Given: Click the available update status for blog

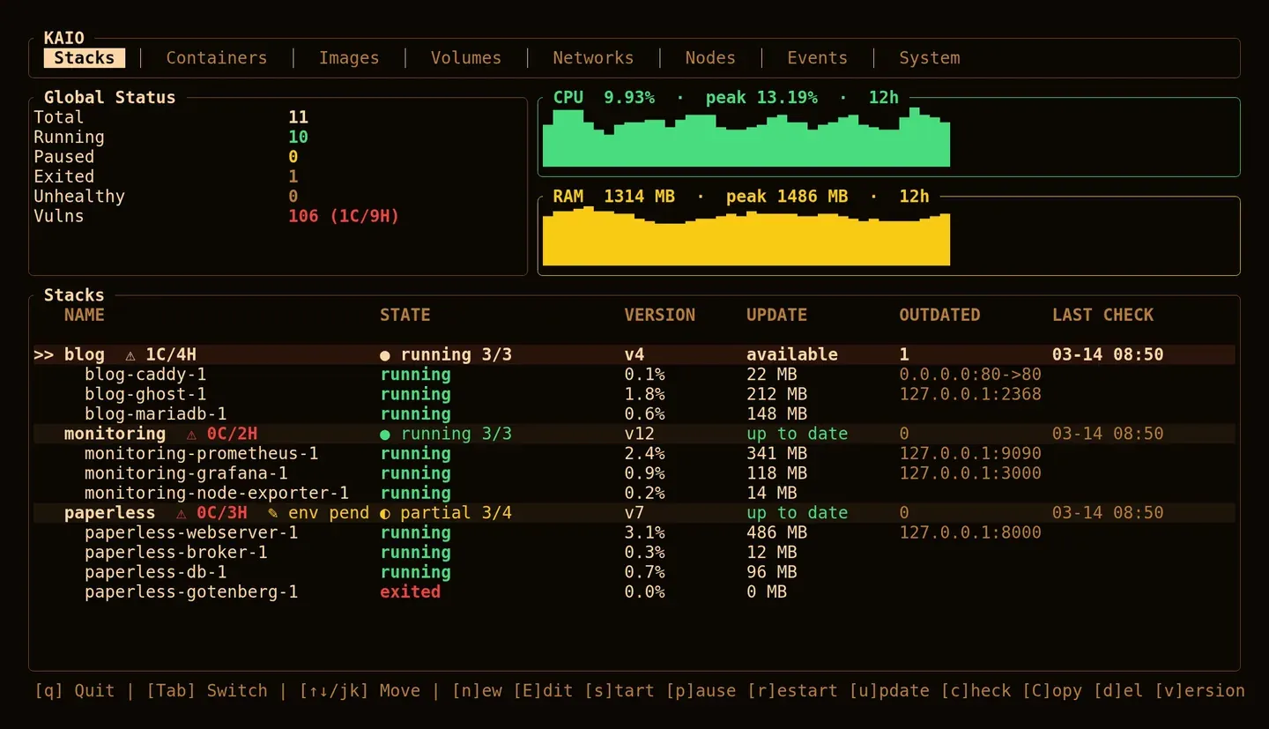Looking at the screenshot, I should pos(792,355).
